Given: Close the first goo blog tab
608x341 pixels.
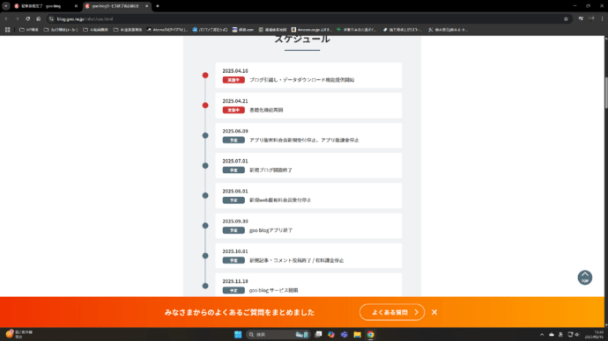Looking at the screenshot, I should click(76, 6).
